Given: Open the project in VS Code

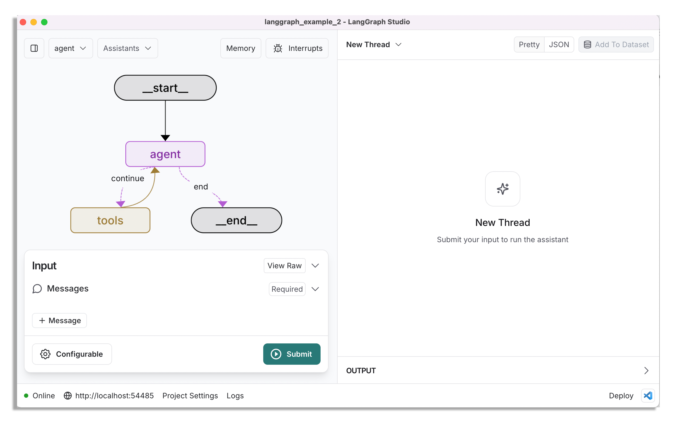Looking at the screenshot, I should (648, 396).
